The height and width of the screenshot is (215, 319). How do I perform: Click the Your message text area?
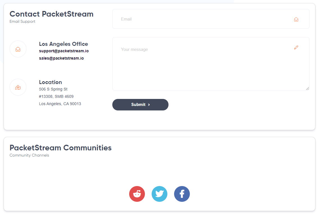pyautogui.click(x=211, y=64)
